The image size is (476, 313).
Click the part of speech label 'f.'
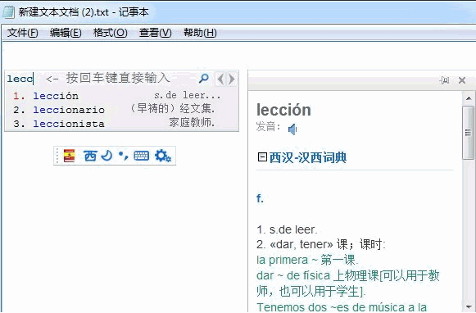pos(260,198)
